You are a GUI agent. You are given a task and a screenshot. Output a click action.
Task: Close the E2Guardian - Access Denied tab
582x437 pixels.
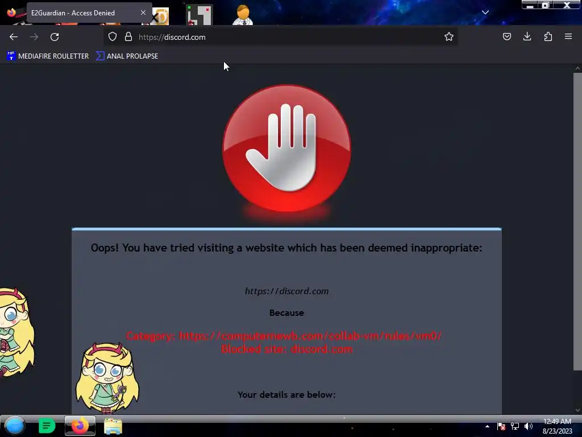pyautogui.click(x=143, y=13)
